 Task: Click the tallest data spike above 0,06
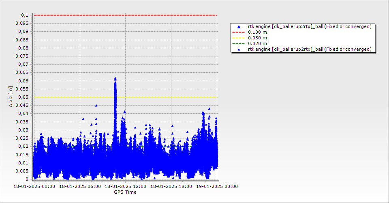coord(115,79)
